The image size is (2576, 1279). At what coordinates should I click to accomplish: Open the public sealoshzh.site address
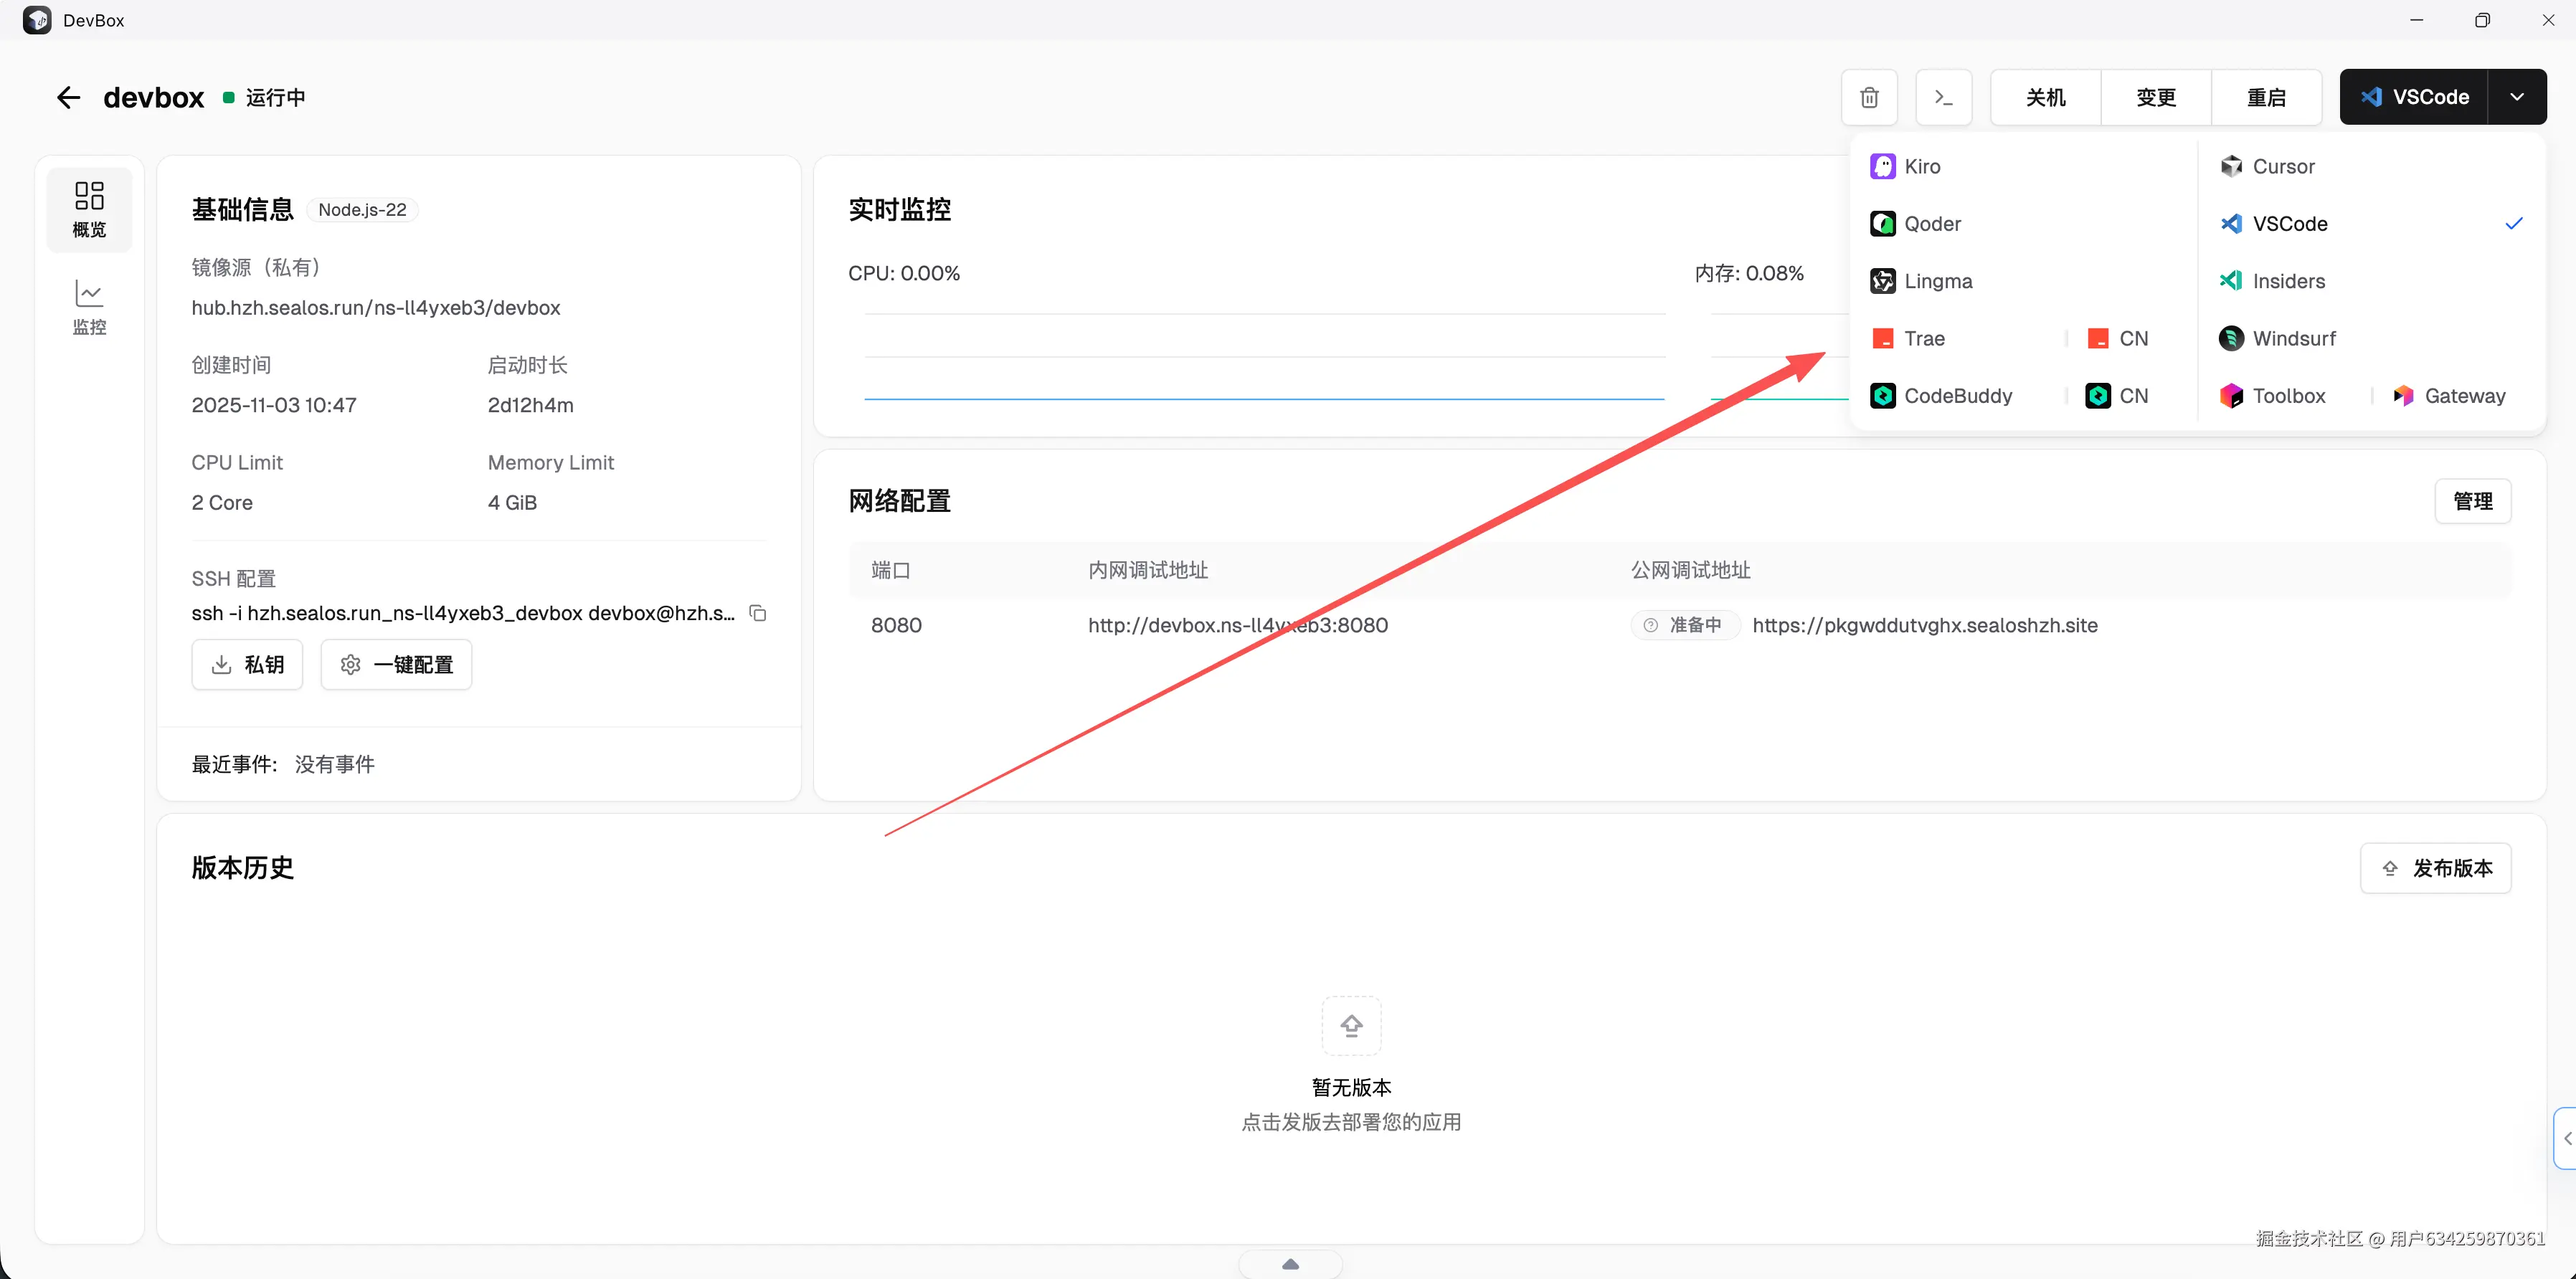1924,625
